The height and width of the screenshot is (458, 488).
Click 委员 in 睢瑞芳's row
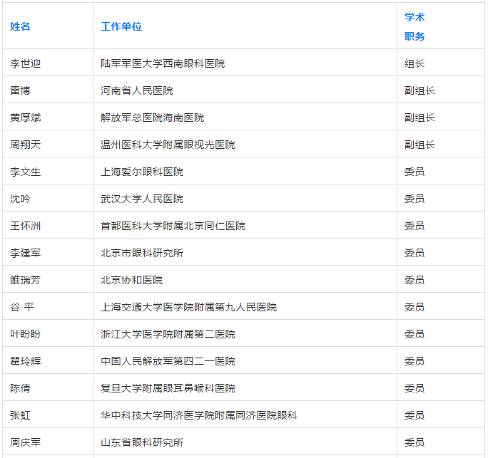pos(415,280)
